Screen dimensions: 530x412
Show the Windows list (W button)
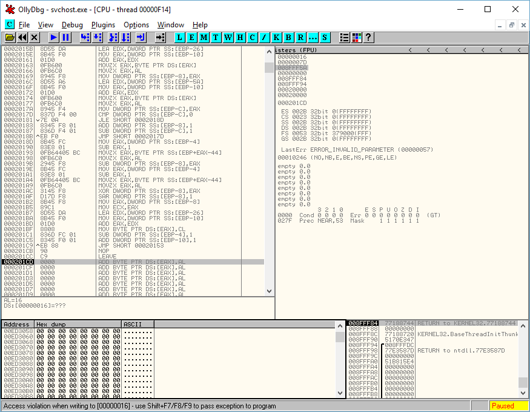point(228,37)
